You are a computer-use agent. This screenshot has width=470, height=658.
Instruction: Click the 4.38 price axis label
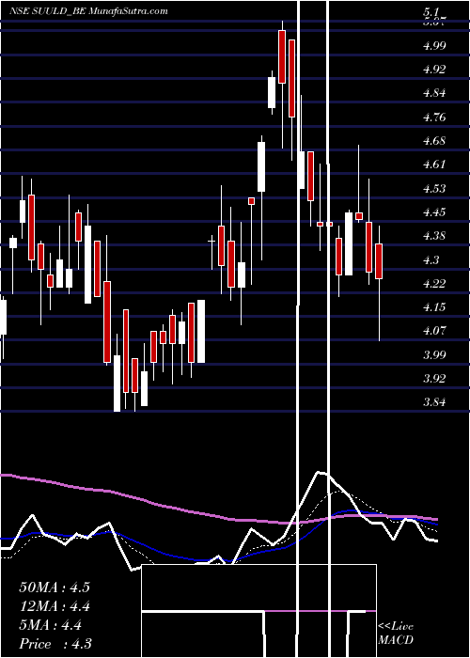[434, 235]
